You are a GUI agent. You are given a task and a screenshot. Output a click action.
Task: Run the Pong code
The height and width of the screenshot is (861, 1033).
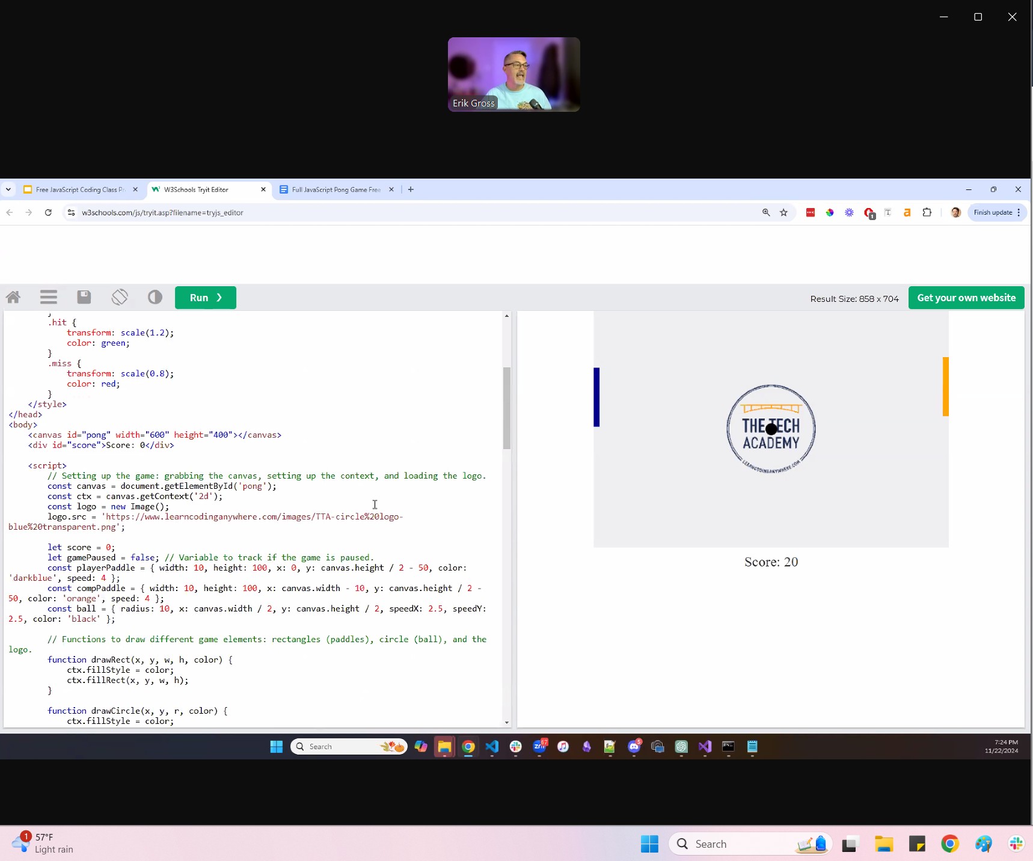(x=206, y=298)
